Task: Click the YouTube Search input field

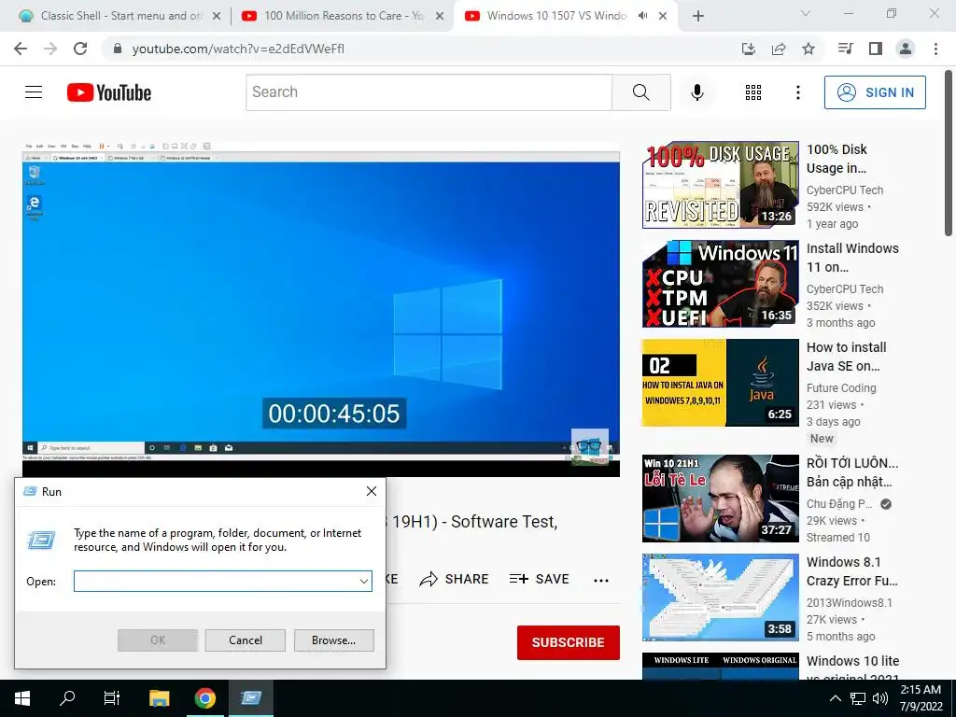Action: [429, 92]
